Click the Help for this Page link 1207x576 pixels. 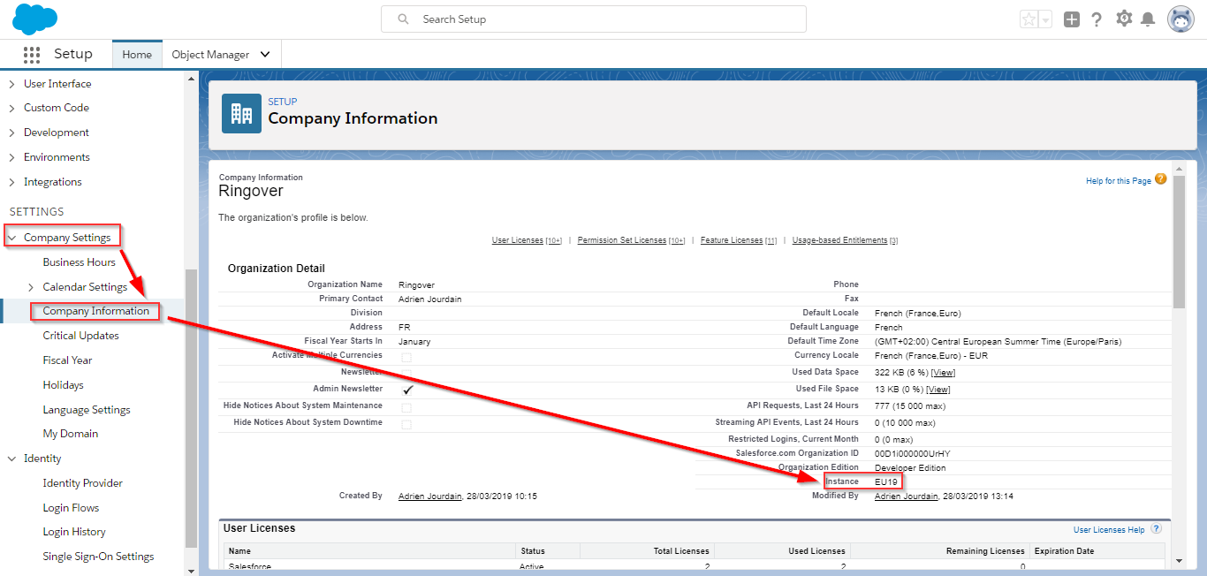(1118, 181)
